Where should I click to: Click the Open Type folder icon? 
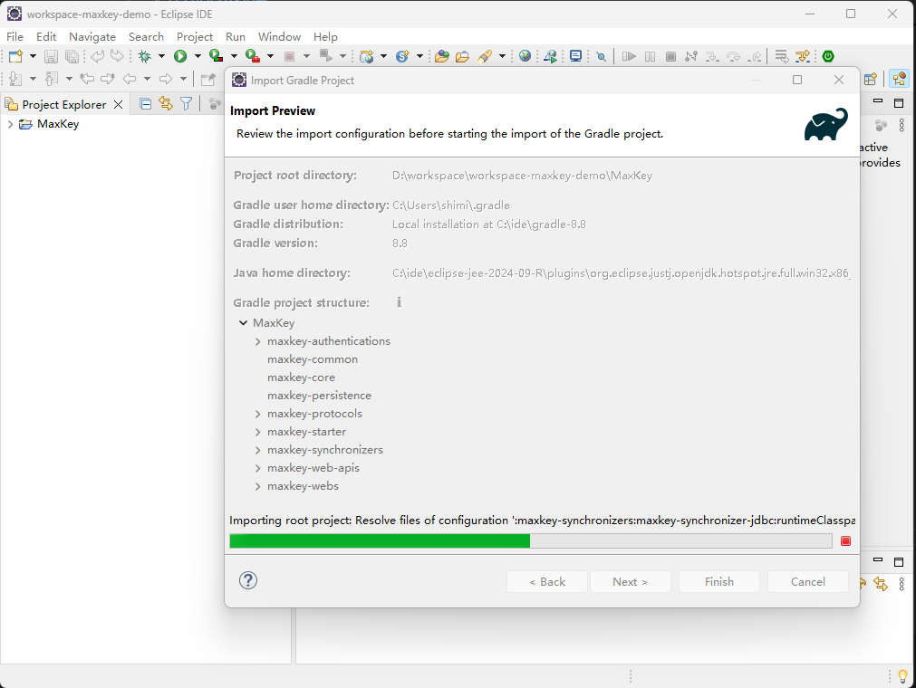point(442,57)
